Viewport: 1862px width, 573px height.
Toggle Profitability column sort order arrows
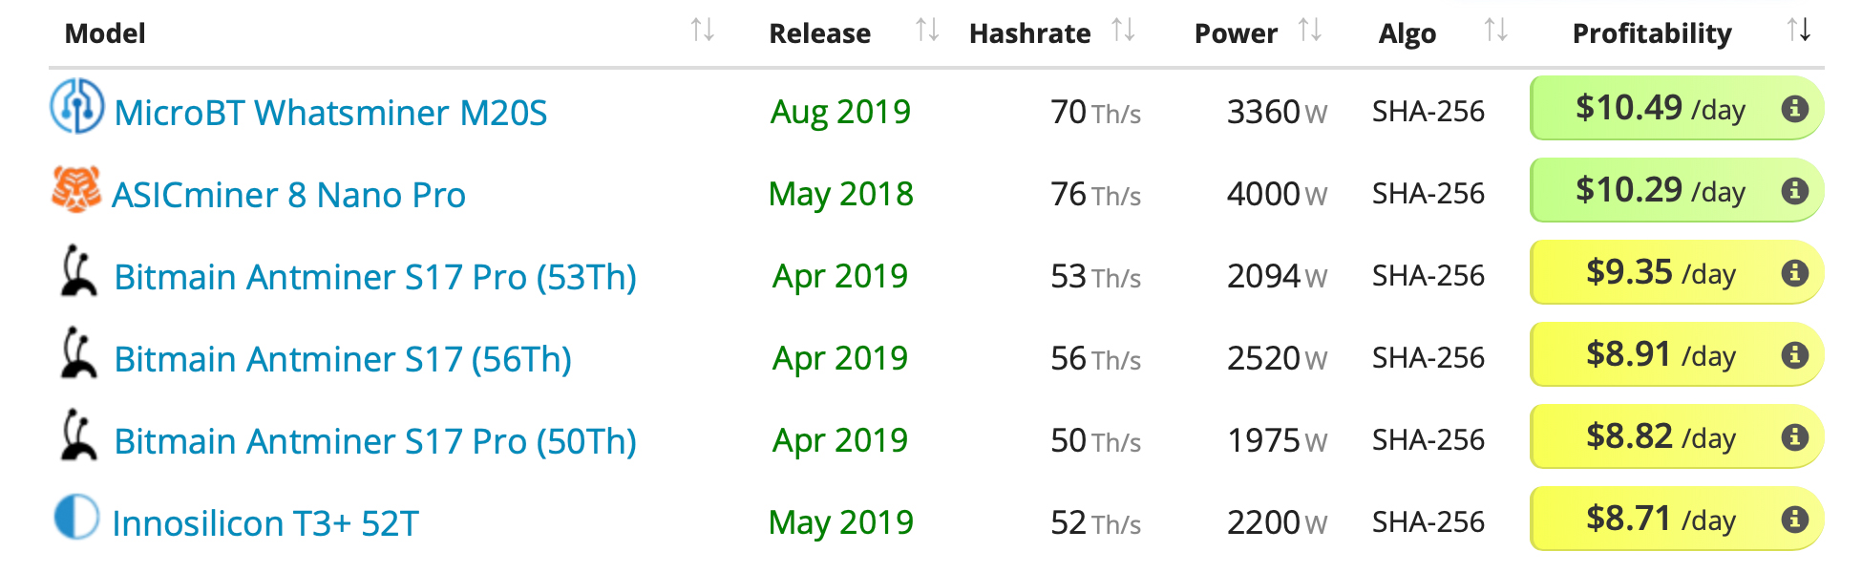point(1799,31)
